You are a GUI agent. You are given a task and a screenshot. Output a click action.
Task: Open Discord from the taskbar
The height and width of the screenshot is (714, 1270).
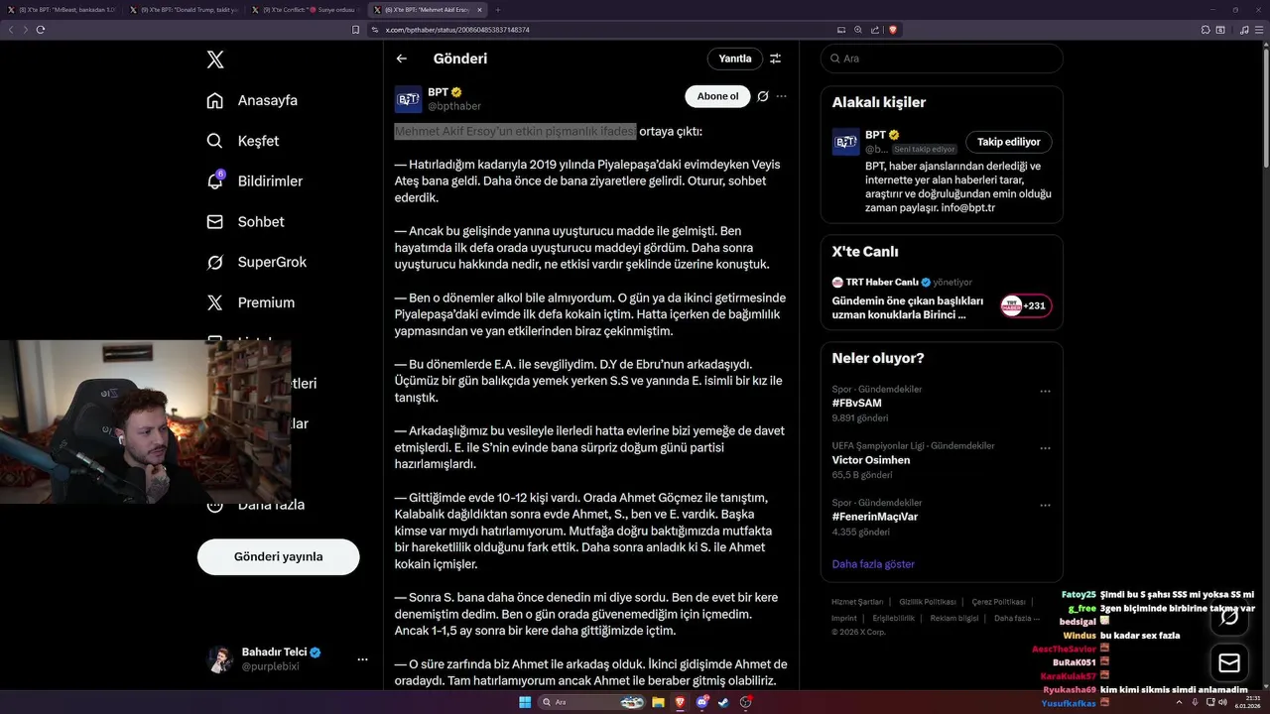click(702, 702)
